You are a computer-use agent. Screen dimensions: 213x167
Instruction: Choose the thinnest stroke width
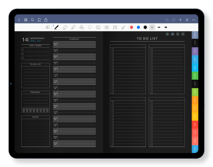coord(152,27)
